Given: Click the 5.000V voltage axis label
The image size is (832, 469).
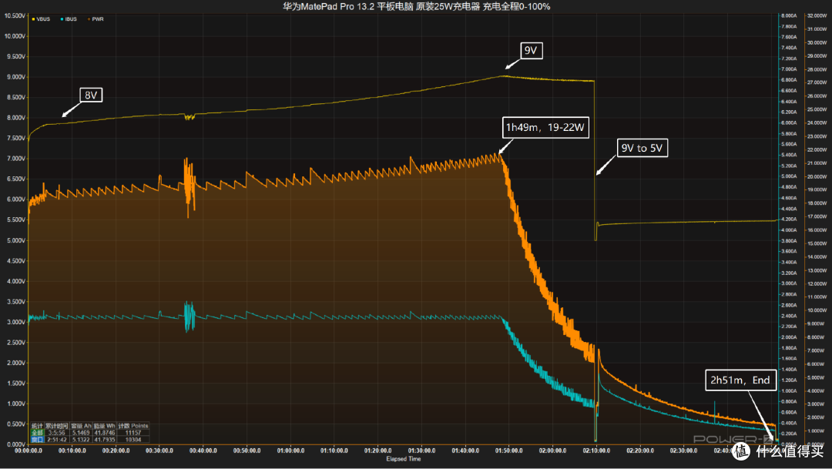Looking at the screenshot, I should tap(16, 240).
